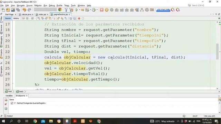
Task: Toggle the frmAgenda.GuardarRegistro breakpoint checkbox
Action: [x=12, y=103]
